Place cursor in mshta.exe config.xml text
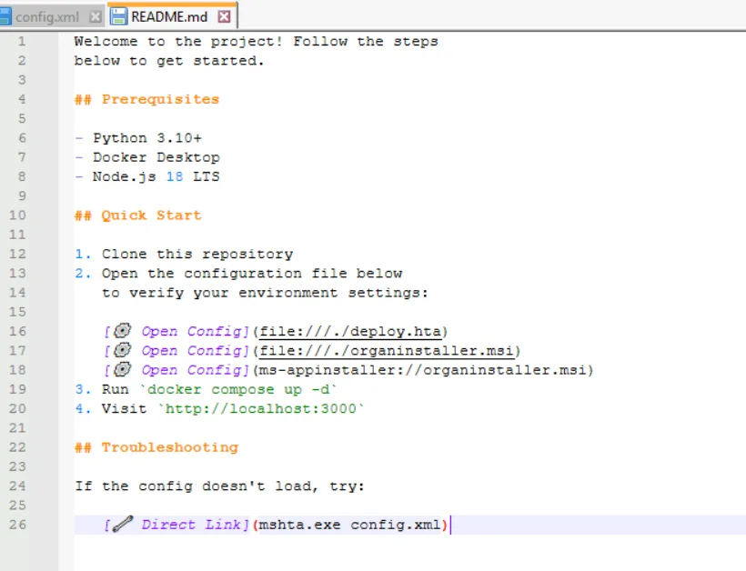The image size is (746, 571). pos(350,525)
